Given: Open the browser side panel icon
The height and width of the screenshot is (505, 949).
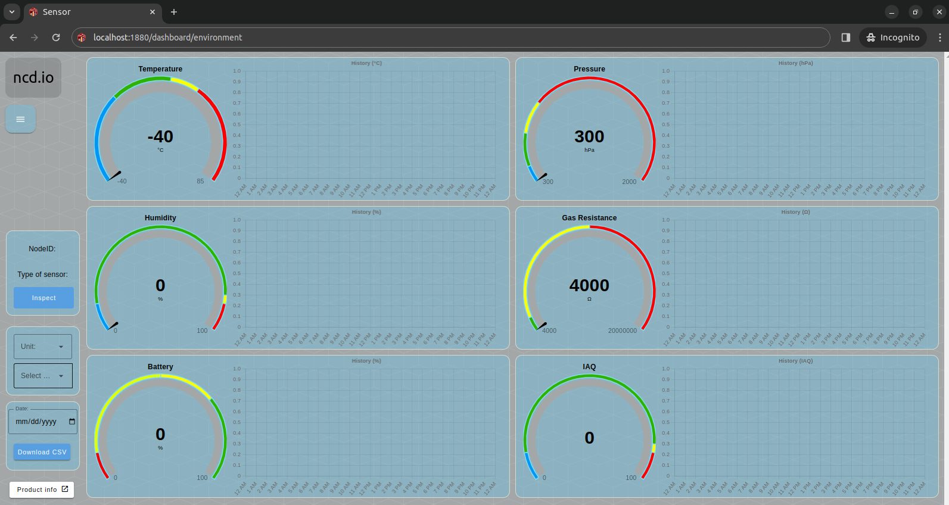Looking at the screenshot, I should [845, 38].
